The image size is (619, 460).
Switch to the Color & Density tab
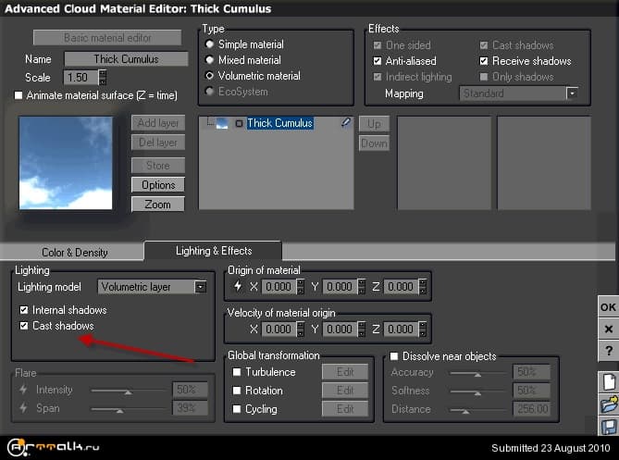coord(74,252)
